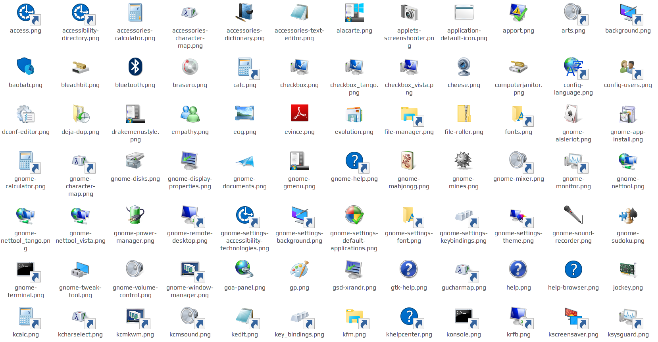Click the 'config-language.png' label text
The width and height of the screenshot is (658, 342).
click(573, 89)
